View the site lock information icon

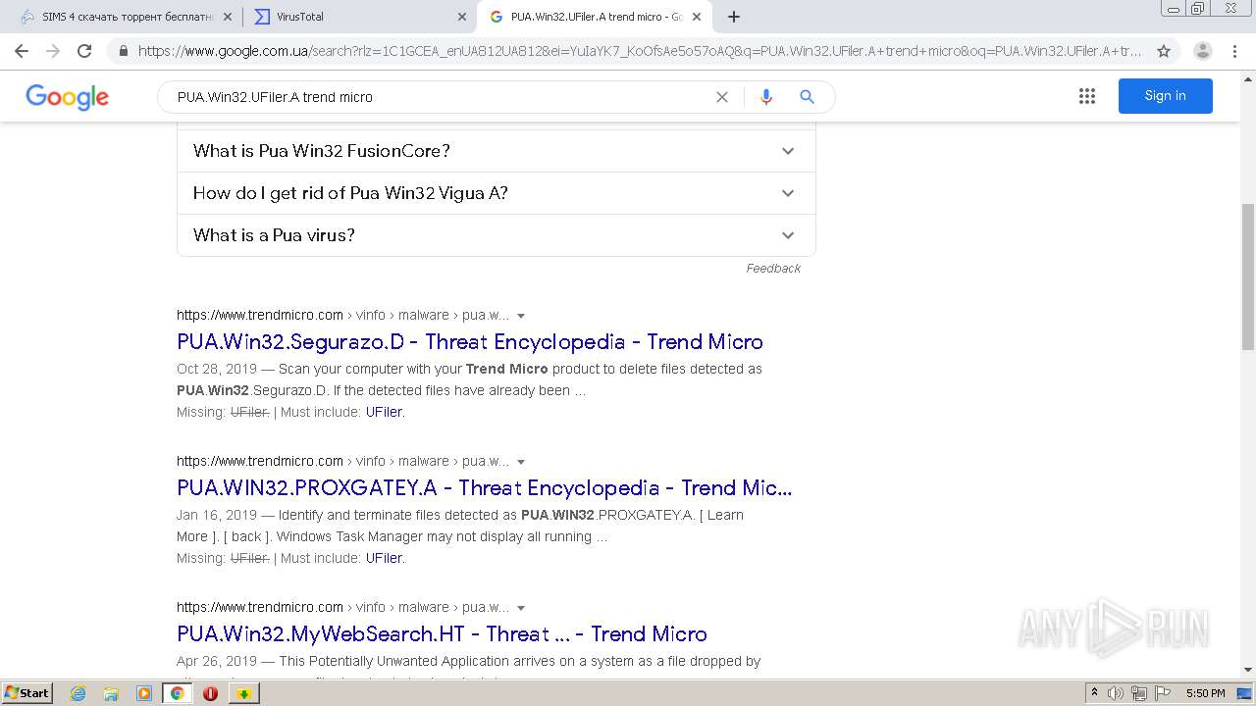(x=123, y=51)
